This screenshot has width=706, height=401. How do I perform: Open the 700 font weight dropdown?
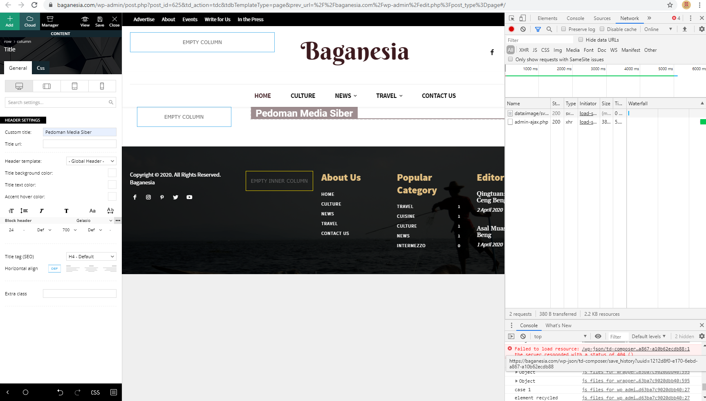(x=69, y=230)
